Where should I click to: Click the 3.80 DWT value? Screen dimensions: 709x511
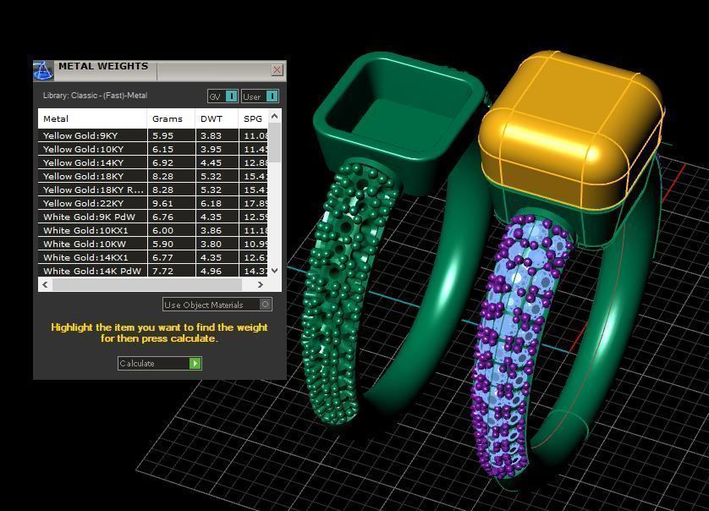212,244
